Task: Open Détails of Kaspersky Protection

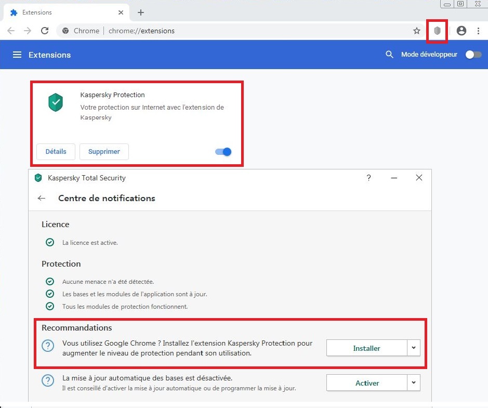Action: click(56, 152)
